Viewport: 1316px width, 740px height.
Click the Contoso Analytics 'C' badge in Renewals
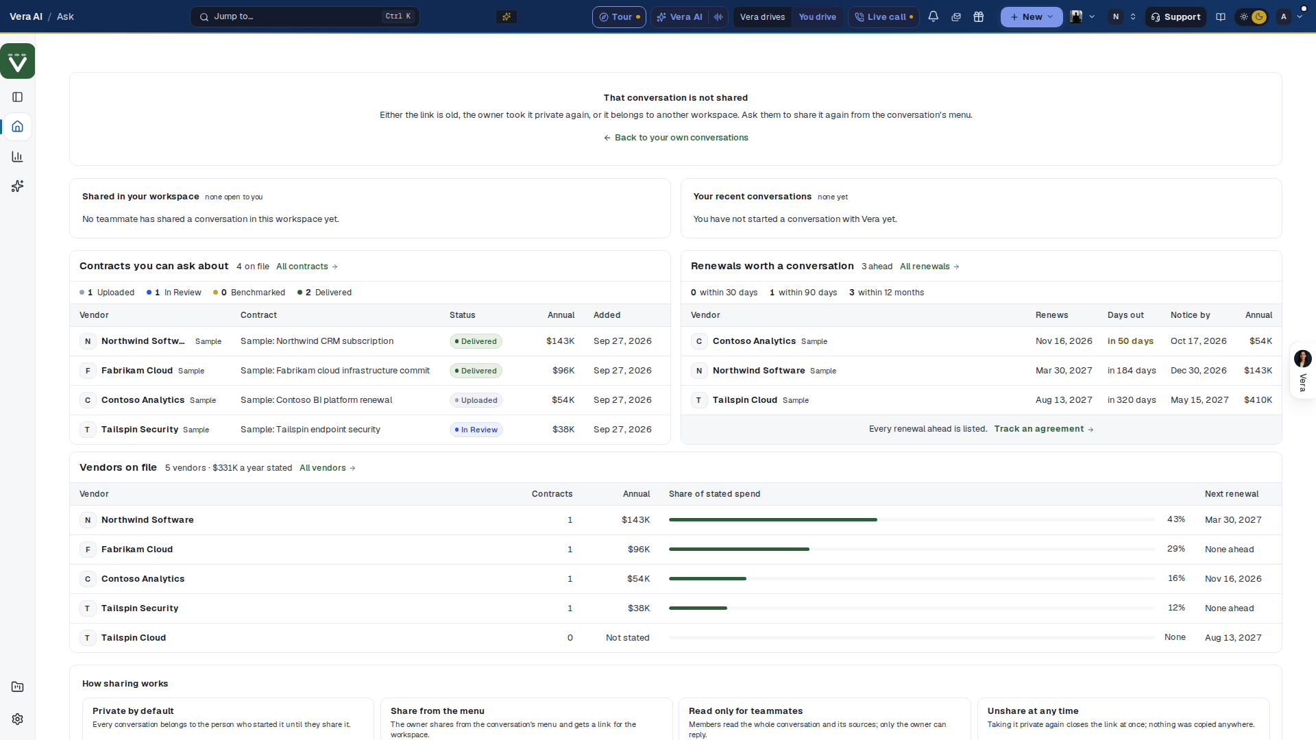pos(698,341)
